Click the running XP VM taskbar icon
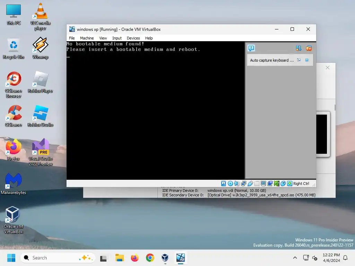The image size is (355, 266). [x=180, y=258]
